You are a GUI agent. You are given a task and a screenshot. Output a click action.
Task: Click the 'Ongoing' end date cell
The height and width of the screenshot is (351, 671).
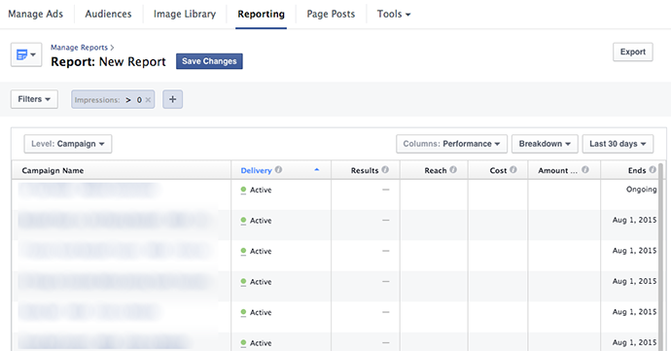[x=641, y=190]
